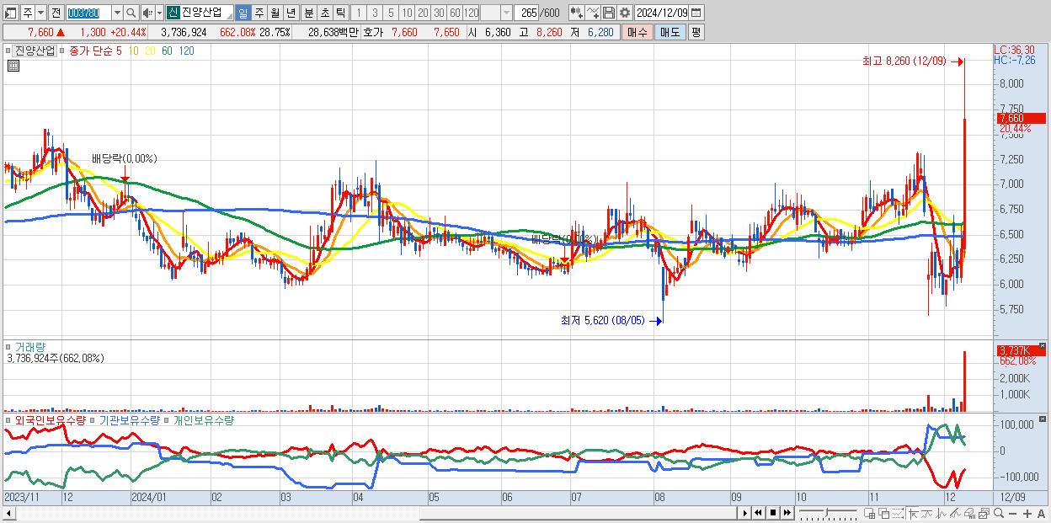Select the 월 (monthly) period toggle
The width and height of the screenshot is (1051, 523).
(275, 13)
